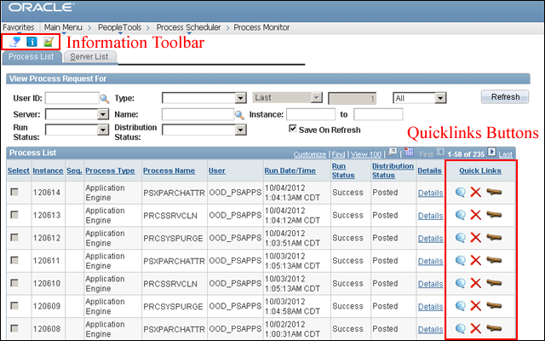Open message log bubble for instance 120614
Screen dimensions: 545x341
click(x=461, y=192)
